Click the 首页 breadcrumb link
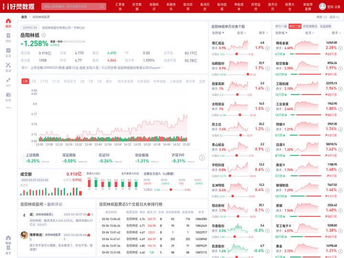The width and height of the screenshot is (344, 258). point(24,17)
